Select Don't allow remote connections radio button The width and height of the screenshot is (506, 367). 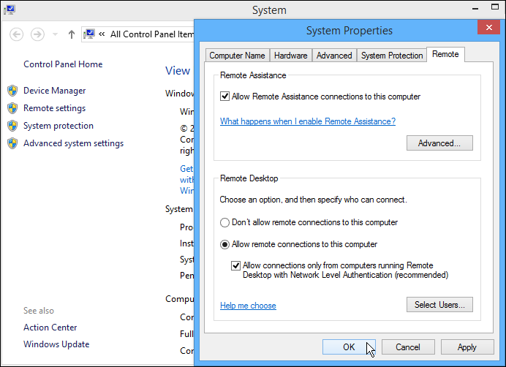point(224,222)
